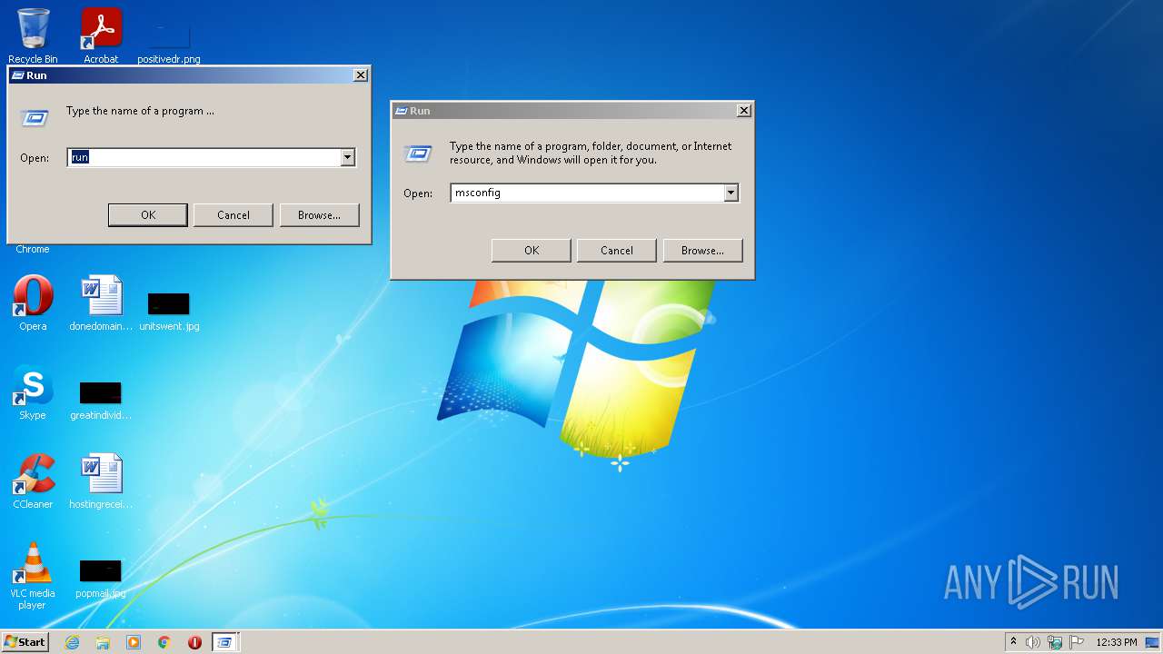Screen dimensions: 1163x654
Task: Click Browse in the left Run dialog
Action: (319, 215)
